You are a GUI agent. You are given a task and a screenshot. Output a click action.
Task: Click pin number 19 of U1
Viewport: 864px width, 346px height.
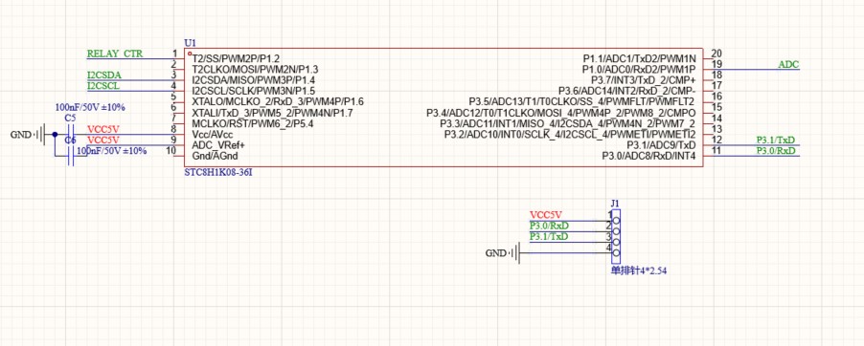pos(716,64)
